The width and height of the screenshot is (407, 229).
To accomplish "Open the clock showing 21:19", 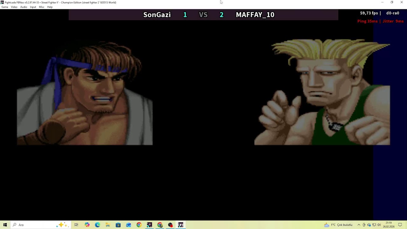I will pyautogui.click(x=389, y=225).
